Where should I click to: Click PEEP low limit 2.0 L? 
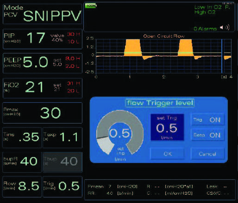click(72, 66)
